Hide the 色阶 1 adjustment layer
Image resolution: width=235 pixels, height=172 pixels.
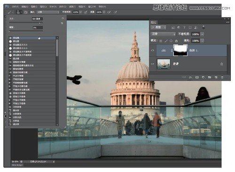coord(153,50)
